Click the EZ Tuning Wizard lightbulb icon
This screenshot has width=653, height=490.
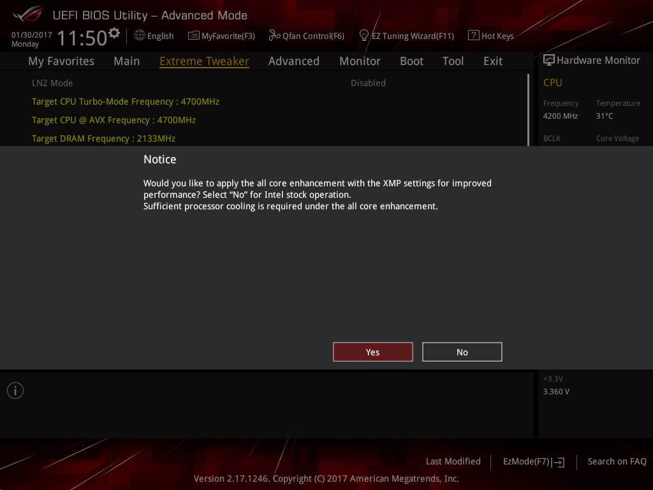click(363, 36)
